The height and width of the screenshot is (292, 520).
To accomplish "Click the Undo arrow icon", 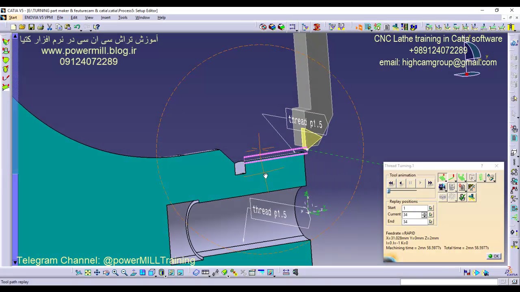I will coord(77,27).
